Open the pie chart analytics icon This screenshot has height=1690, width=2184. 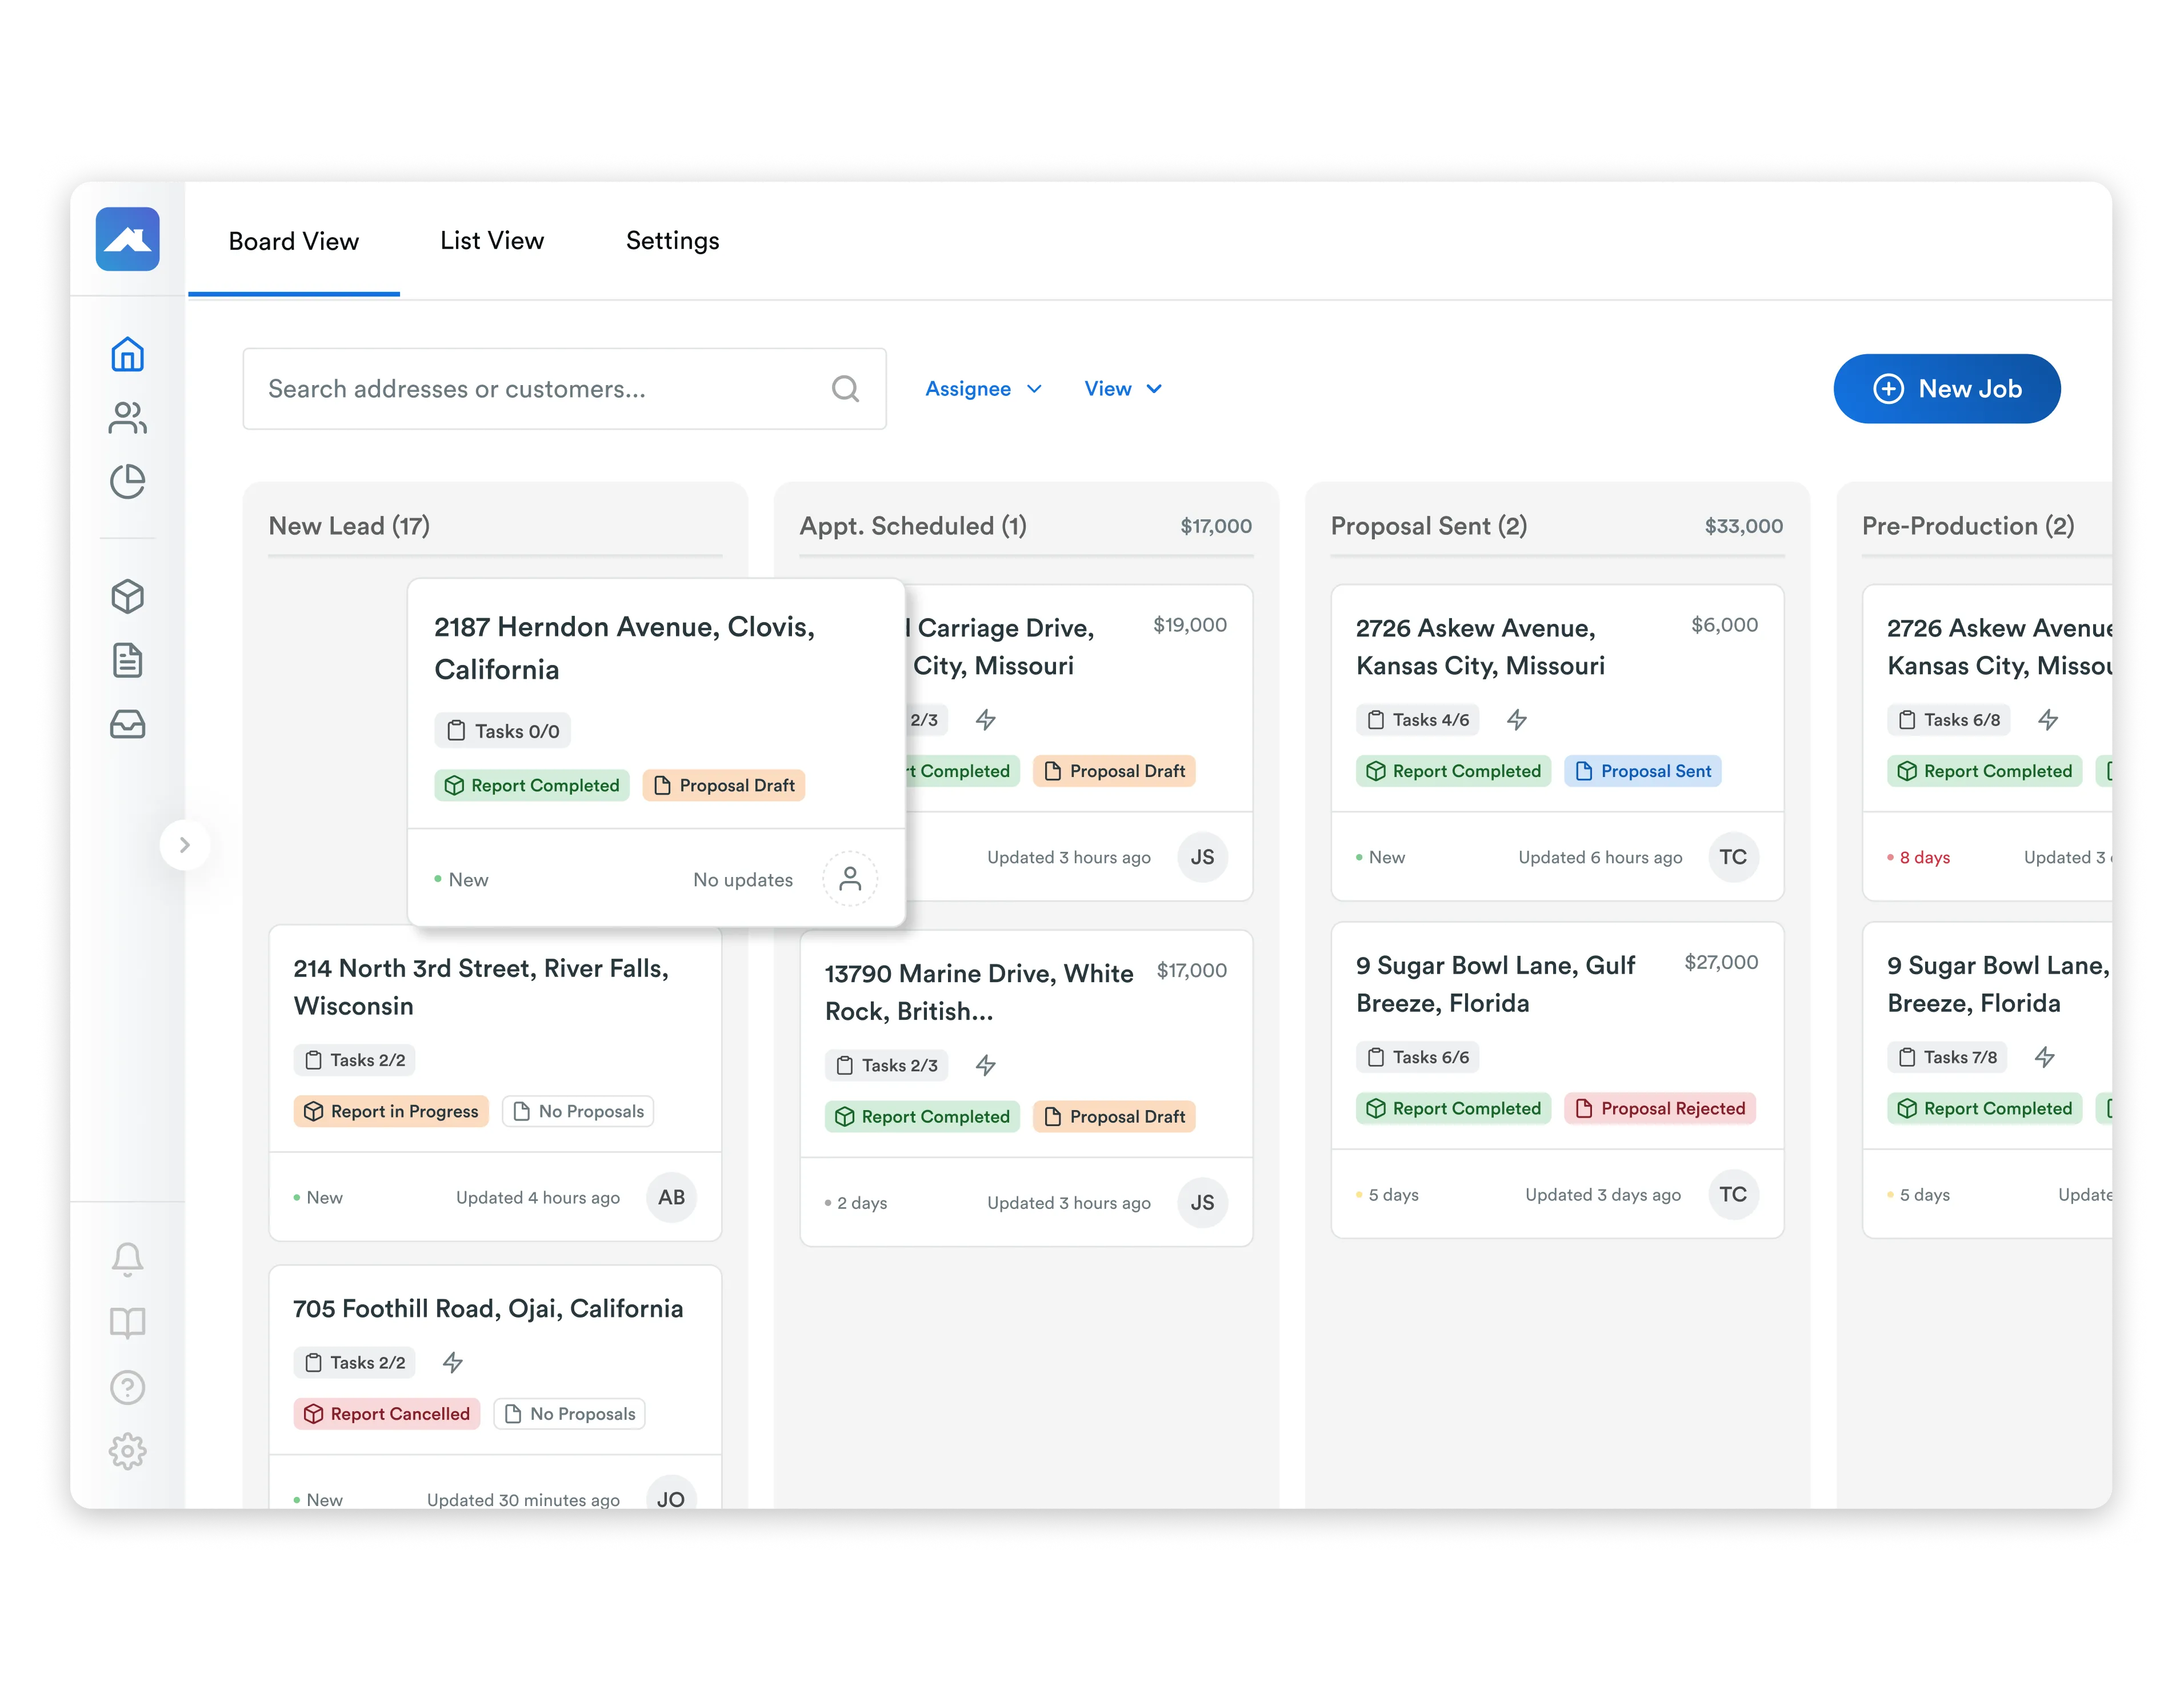tap(127, 482)
